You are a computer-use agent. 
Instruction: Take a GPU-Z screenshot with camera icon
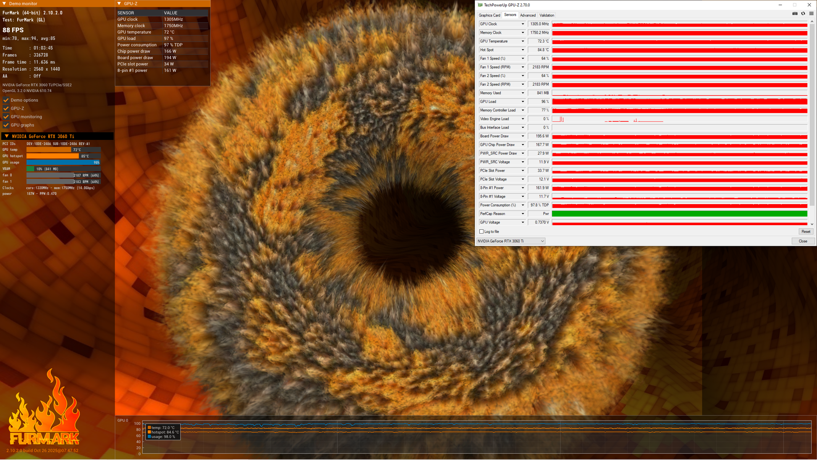(x=795, y=13)
